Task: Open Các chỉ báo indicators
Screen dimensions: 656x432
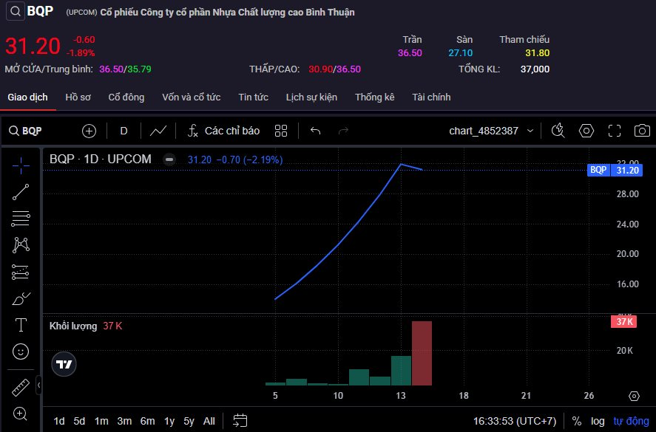Action: coord(223,131)
